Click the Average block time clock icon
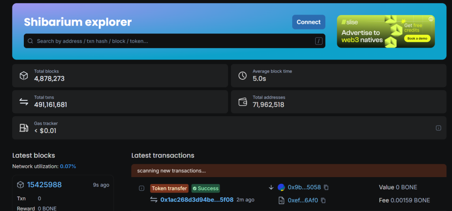The width and height of the screenshot is (452, 211). click(x=242, y=76)
